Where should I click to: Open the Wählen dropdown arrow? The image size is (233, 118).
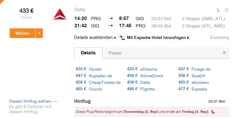39,33
